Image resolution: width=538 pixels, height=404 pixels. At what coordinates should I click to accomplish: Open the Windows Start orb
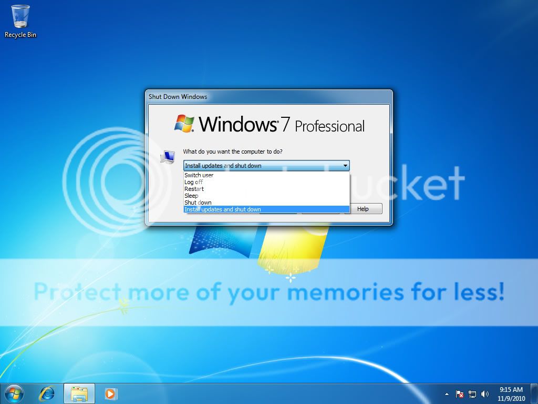click(14, 393)
